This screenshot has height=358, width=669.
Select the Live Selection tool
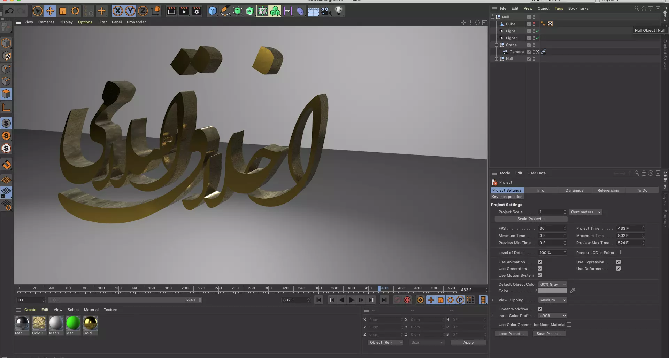tap(37, 11)
